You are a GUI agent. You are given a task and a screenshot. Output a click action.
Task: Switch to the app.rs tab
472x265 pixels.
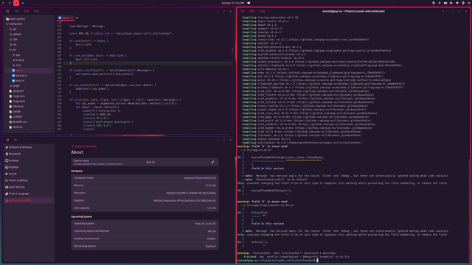[66, 18]
